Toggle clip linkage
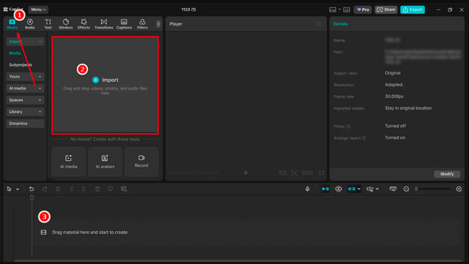This screenshot has width=469, height=264. [352, 189]
